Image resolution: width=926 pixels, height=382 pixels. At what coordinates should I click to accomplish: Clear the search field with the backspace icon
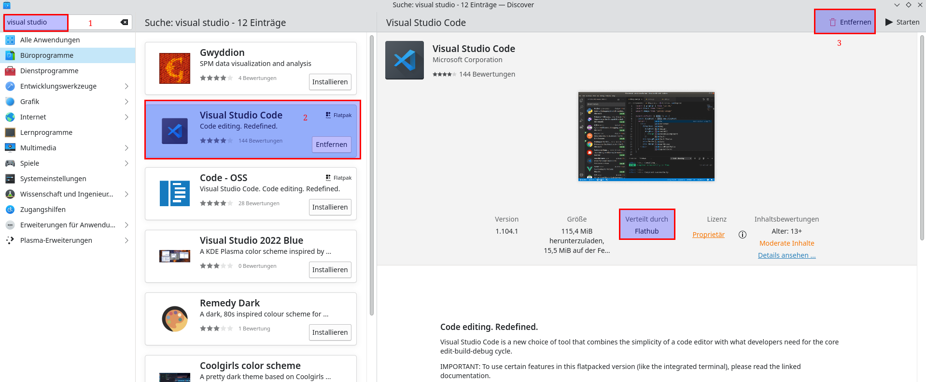pos(124,22)
